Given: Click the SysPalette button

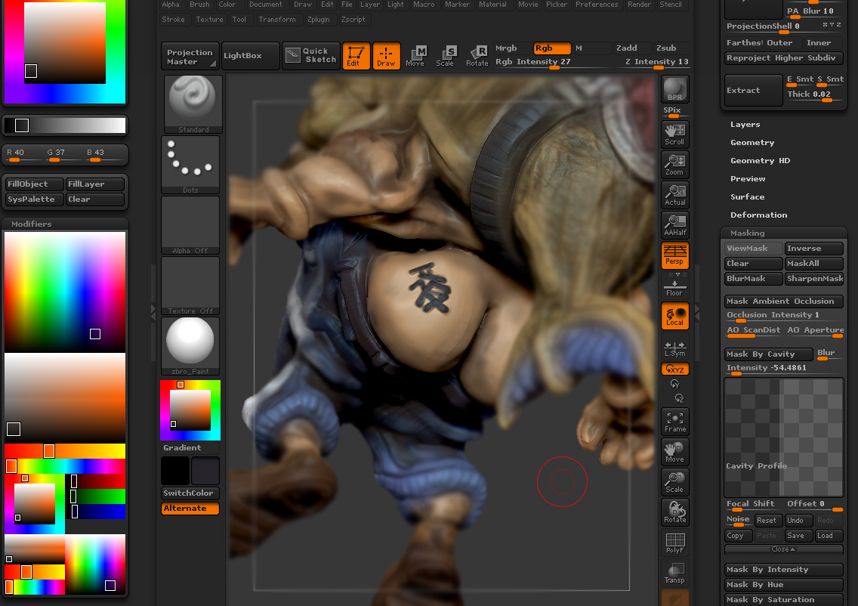Looking at the screenshot, I should [x=35, y=199].
